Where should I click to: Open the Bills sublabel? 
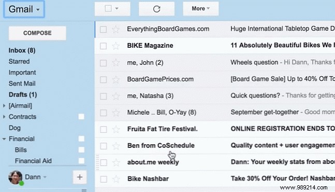[x=21, y=150]
